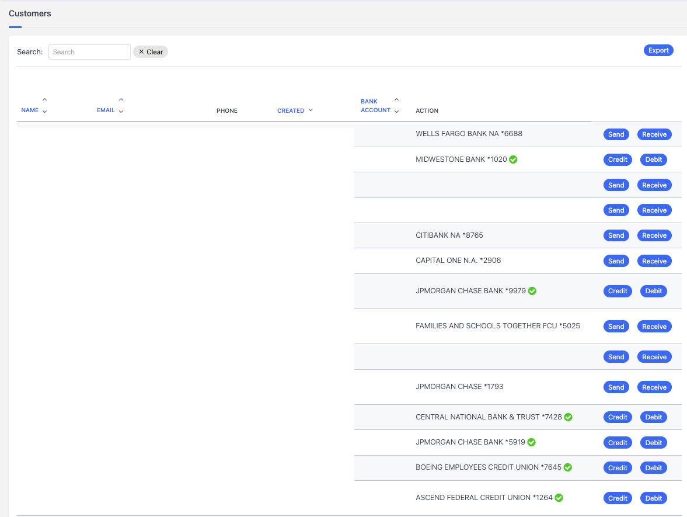Sort by the BANK ACCOUNT column header

tap(375, 106)
